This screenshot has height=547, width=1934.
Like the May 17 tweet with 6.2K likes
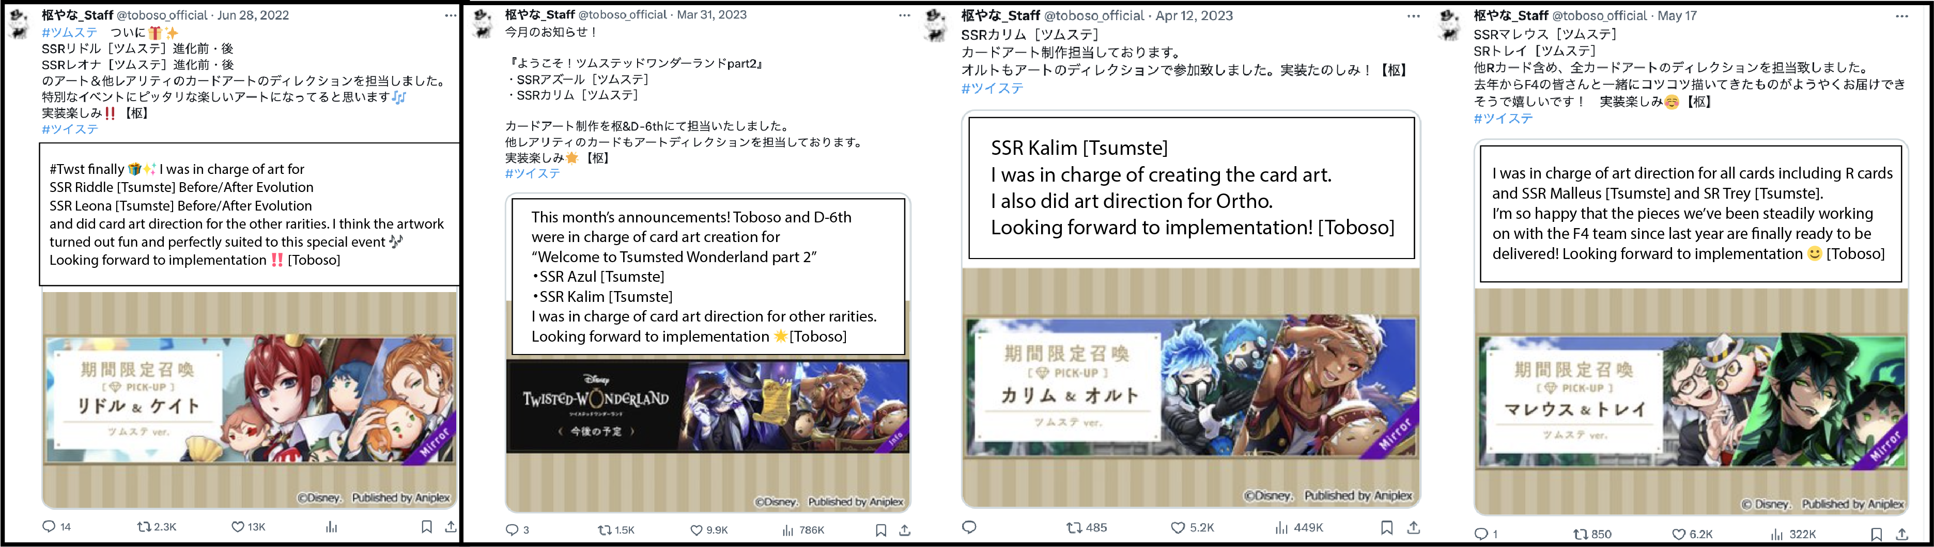[1692, 534]
